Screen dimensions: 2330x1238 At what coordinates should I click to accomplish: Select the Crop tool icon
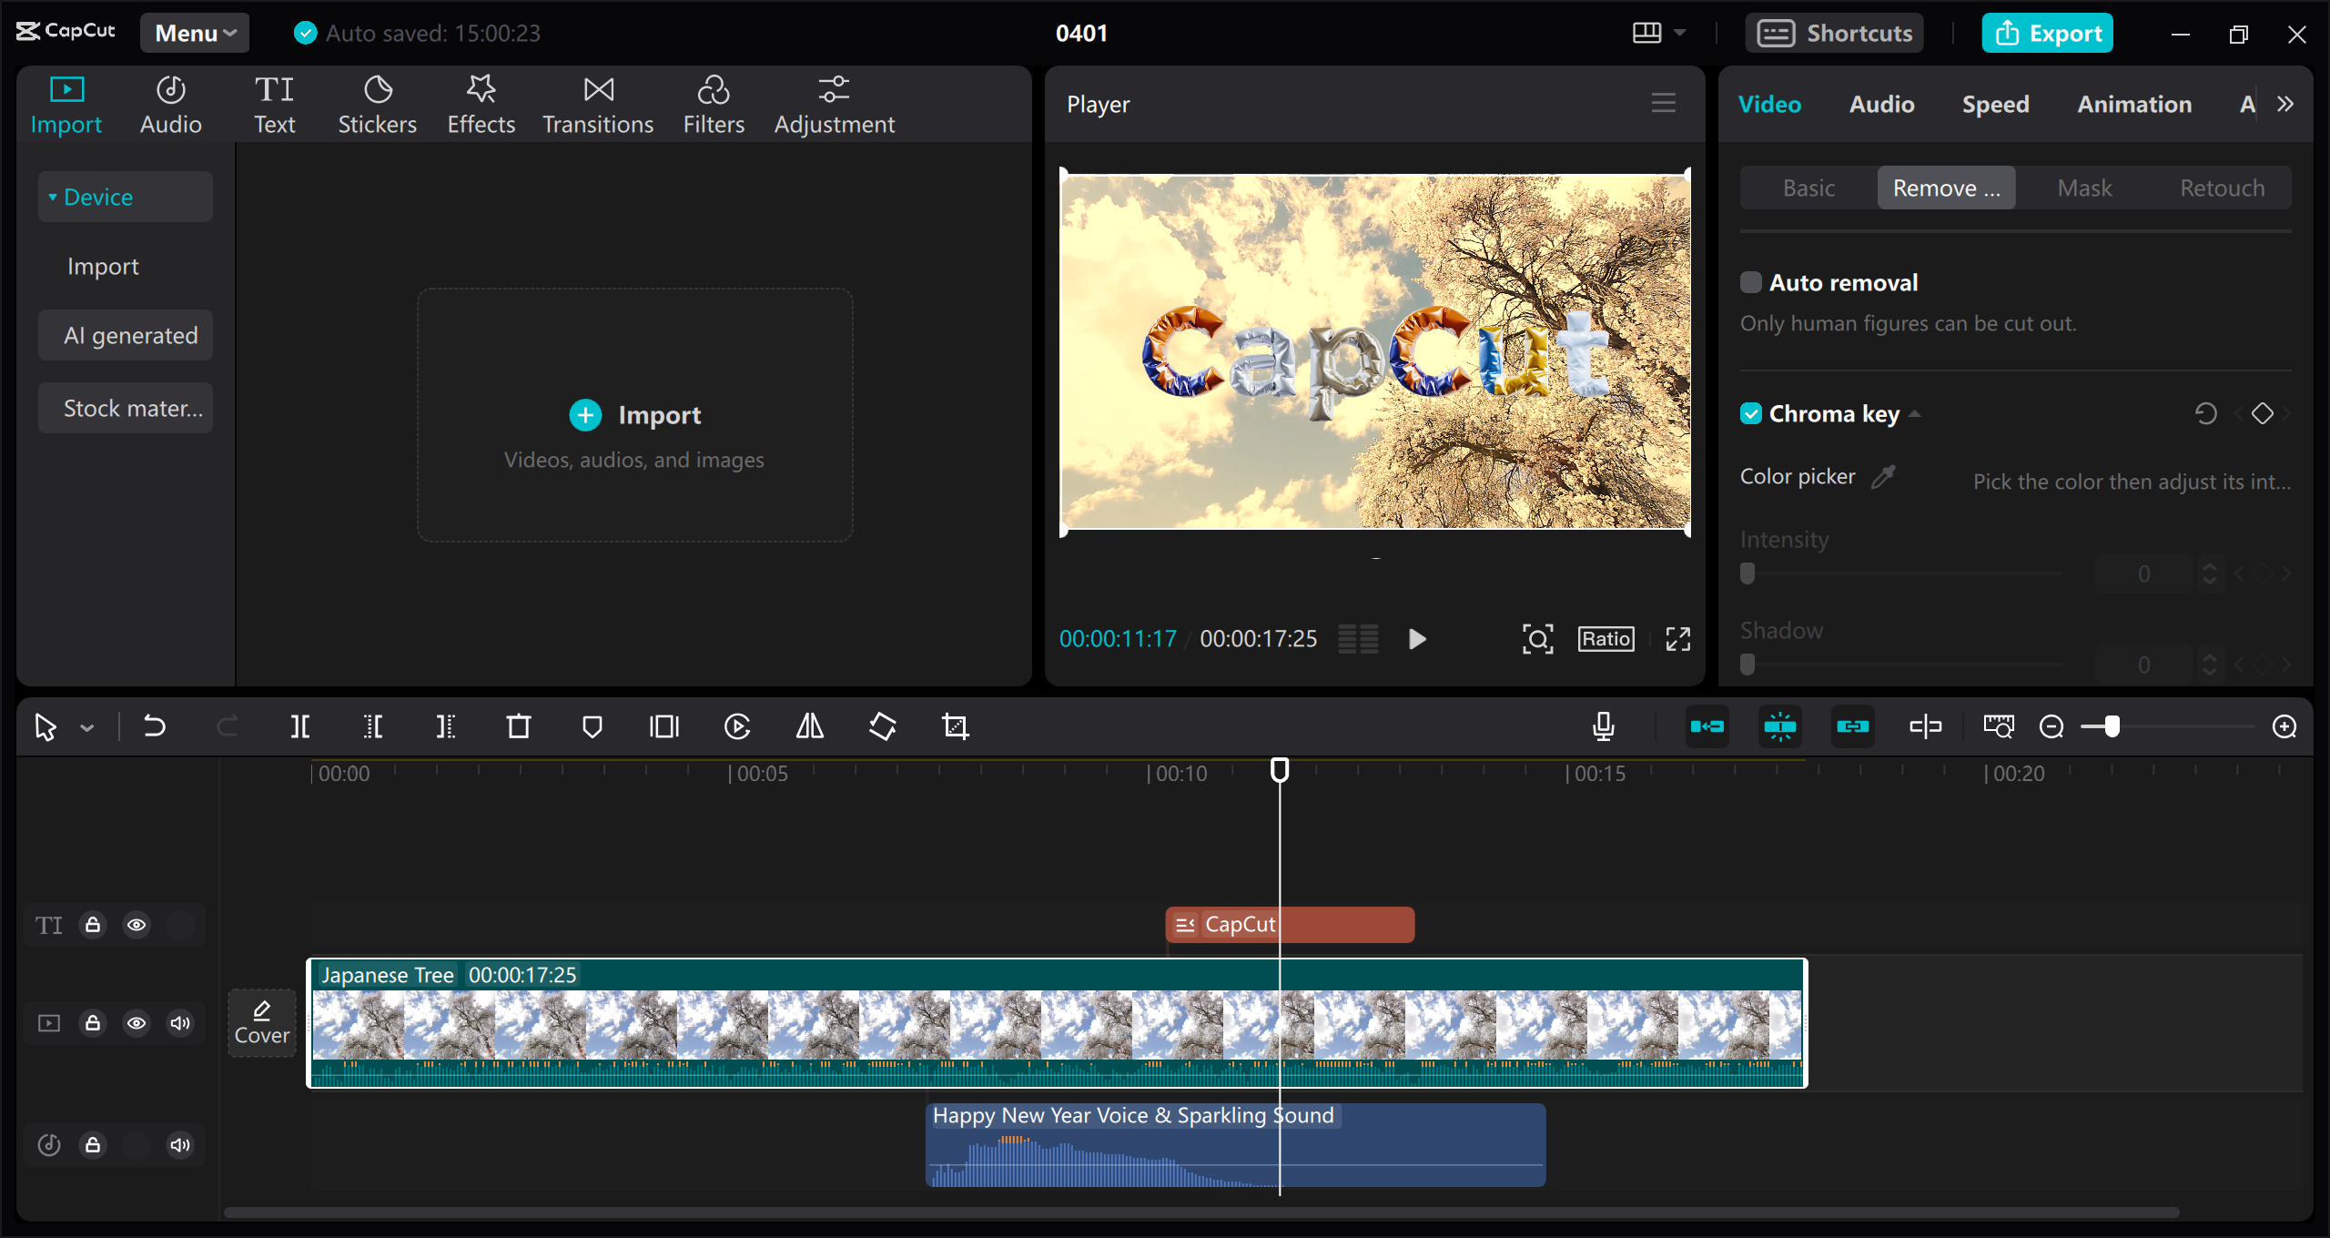tap(956, 726)
